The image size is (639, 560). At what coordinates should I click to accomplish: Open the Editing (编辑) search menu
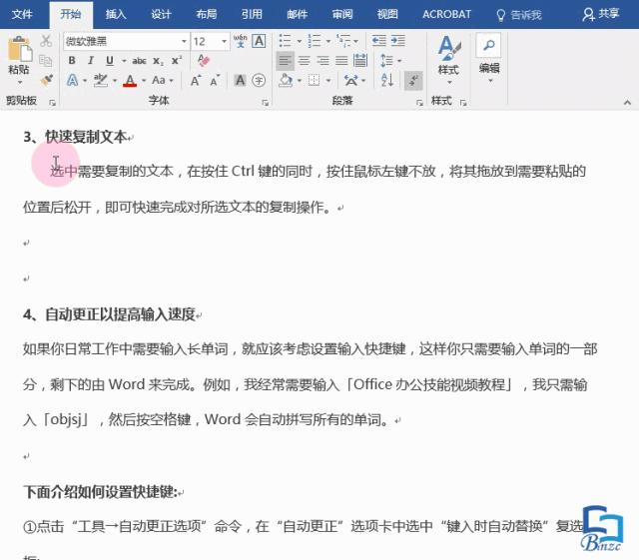tap(489, 59)
